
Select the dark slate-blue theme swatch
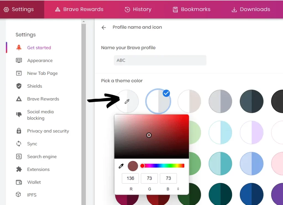click(x=251, y=101)
